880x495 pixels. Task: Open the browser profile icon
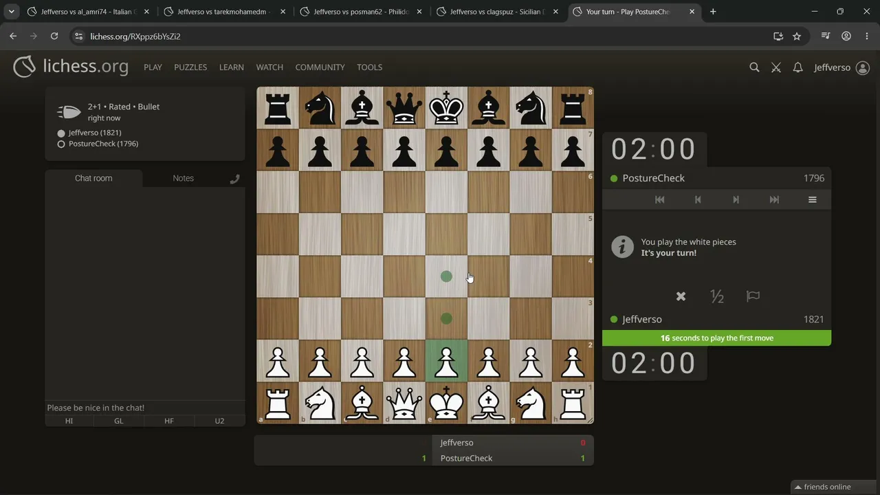coord(846,36)
